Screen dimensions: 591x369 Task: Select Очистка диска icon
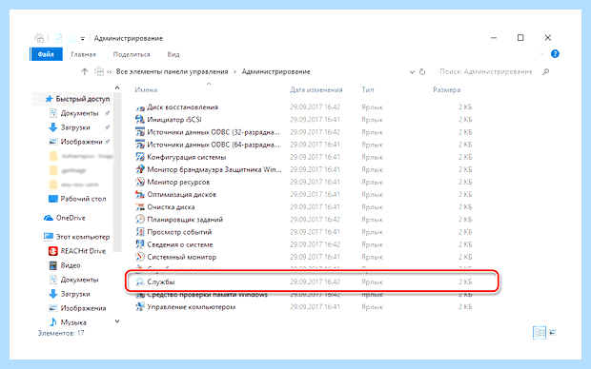[140, 207]
